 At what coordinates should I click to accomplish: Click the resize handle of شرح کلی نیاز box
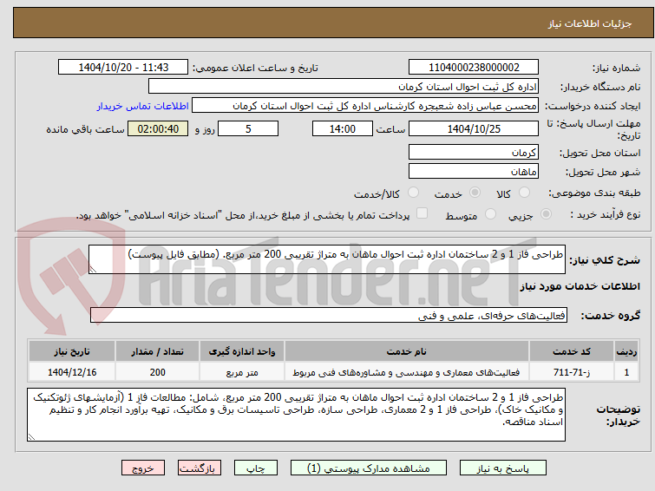[93, 270]
